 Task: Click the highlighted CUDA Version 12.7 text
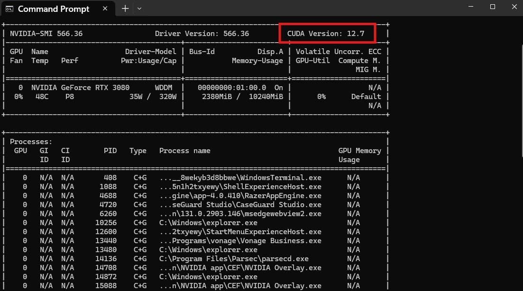point(327,33)
